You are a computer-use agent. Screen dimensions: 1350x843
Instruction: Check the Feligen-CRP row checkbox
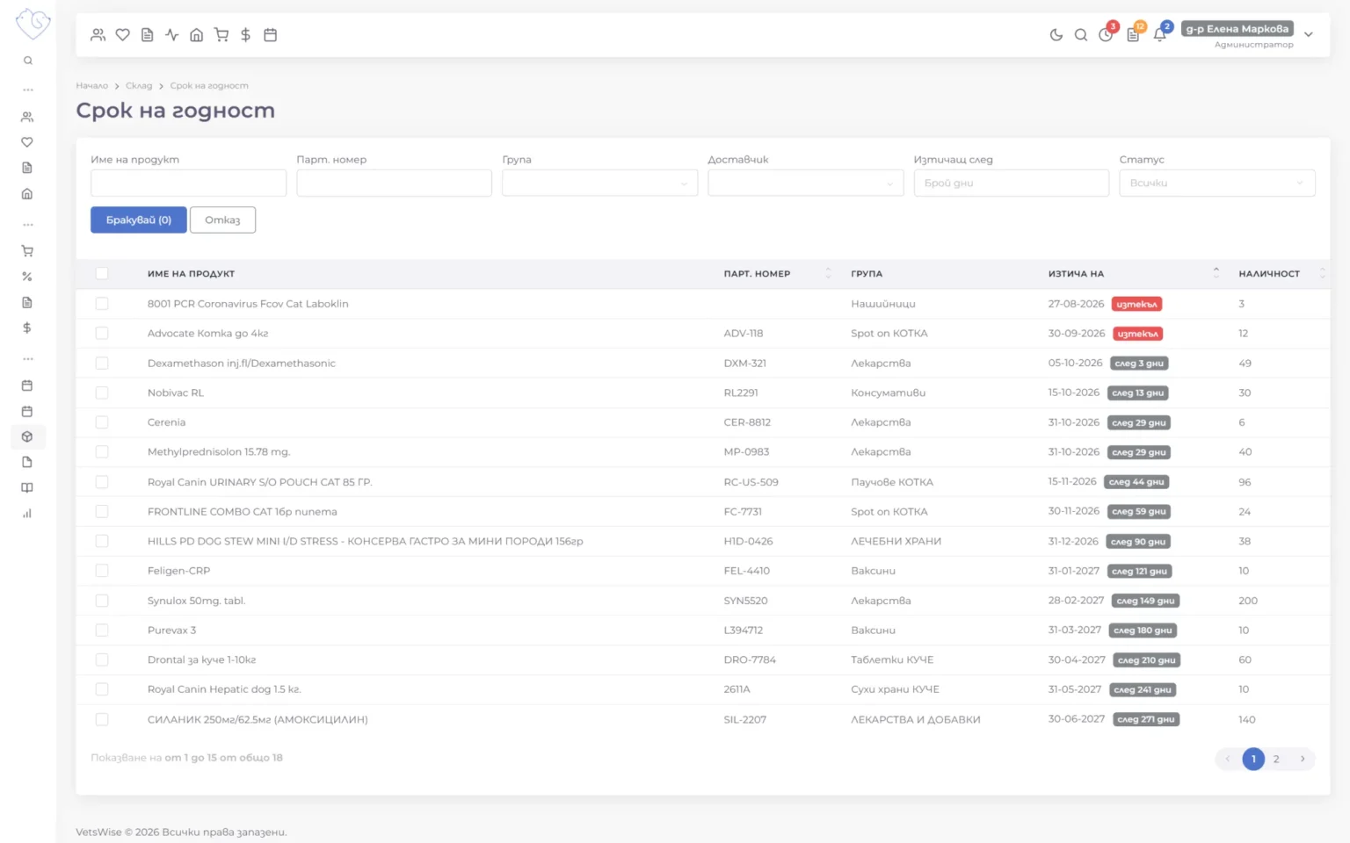click(x=102, y=571)
